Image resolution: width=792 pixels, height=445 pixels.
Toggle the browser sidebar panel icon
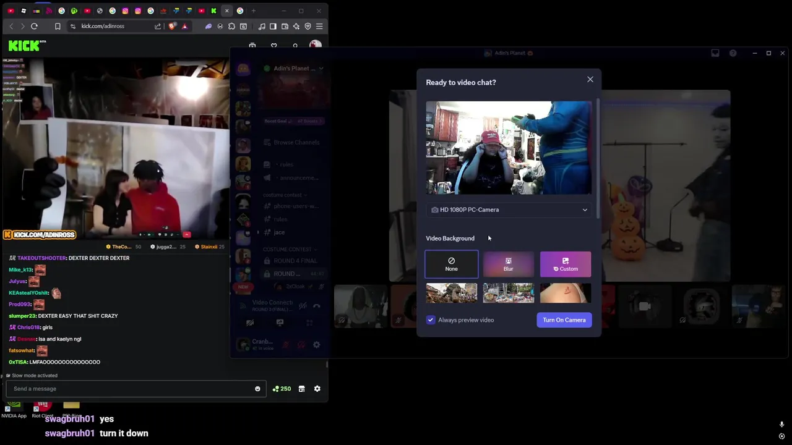point(273,26)
